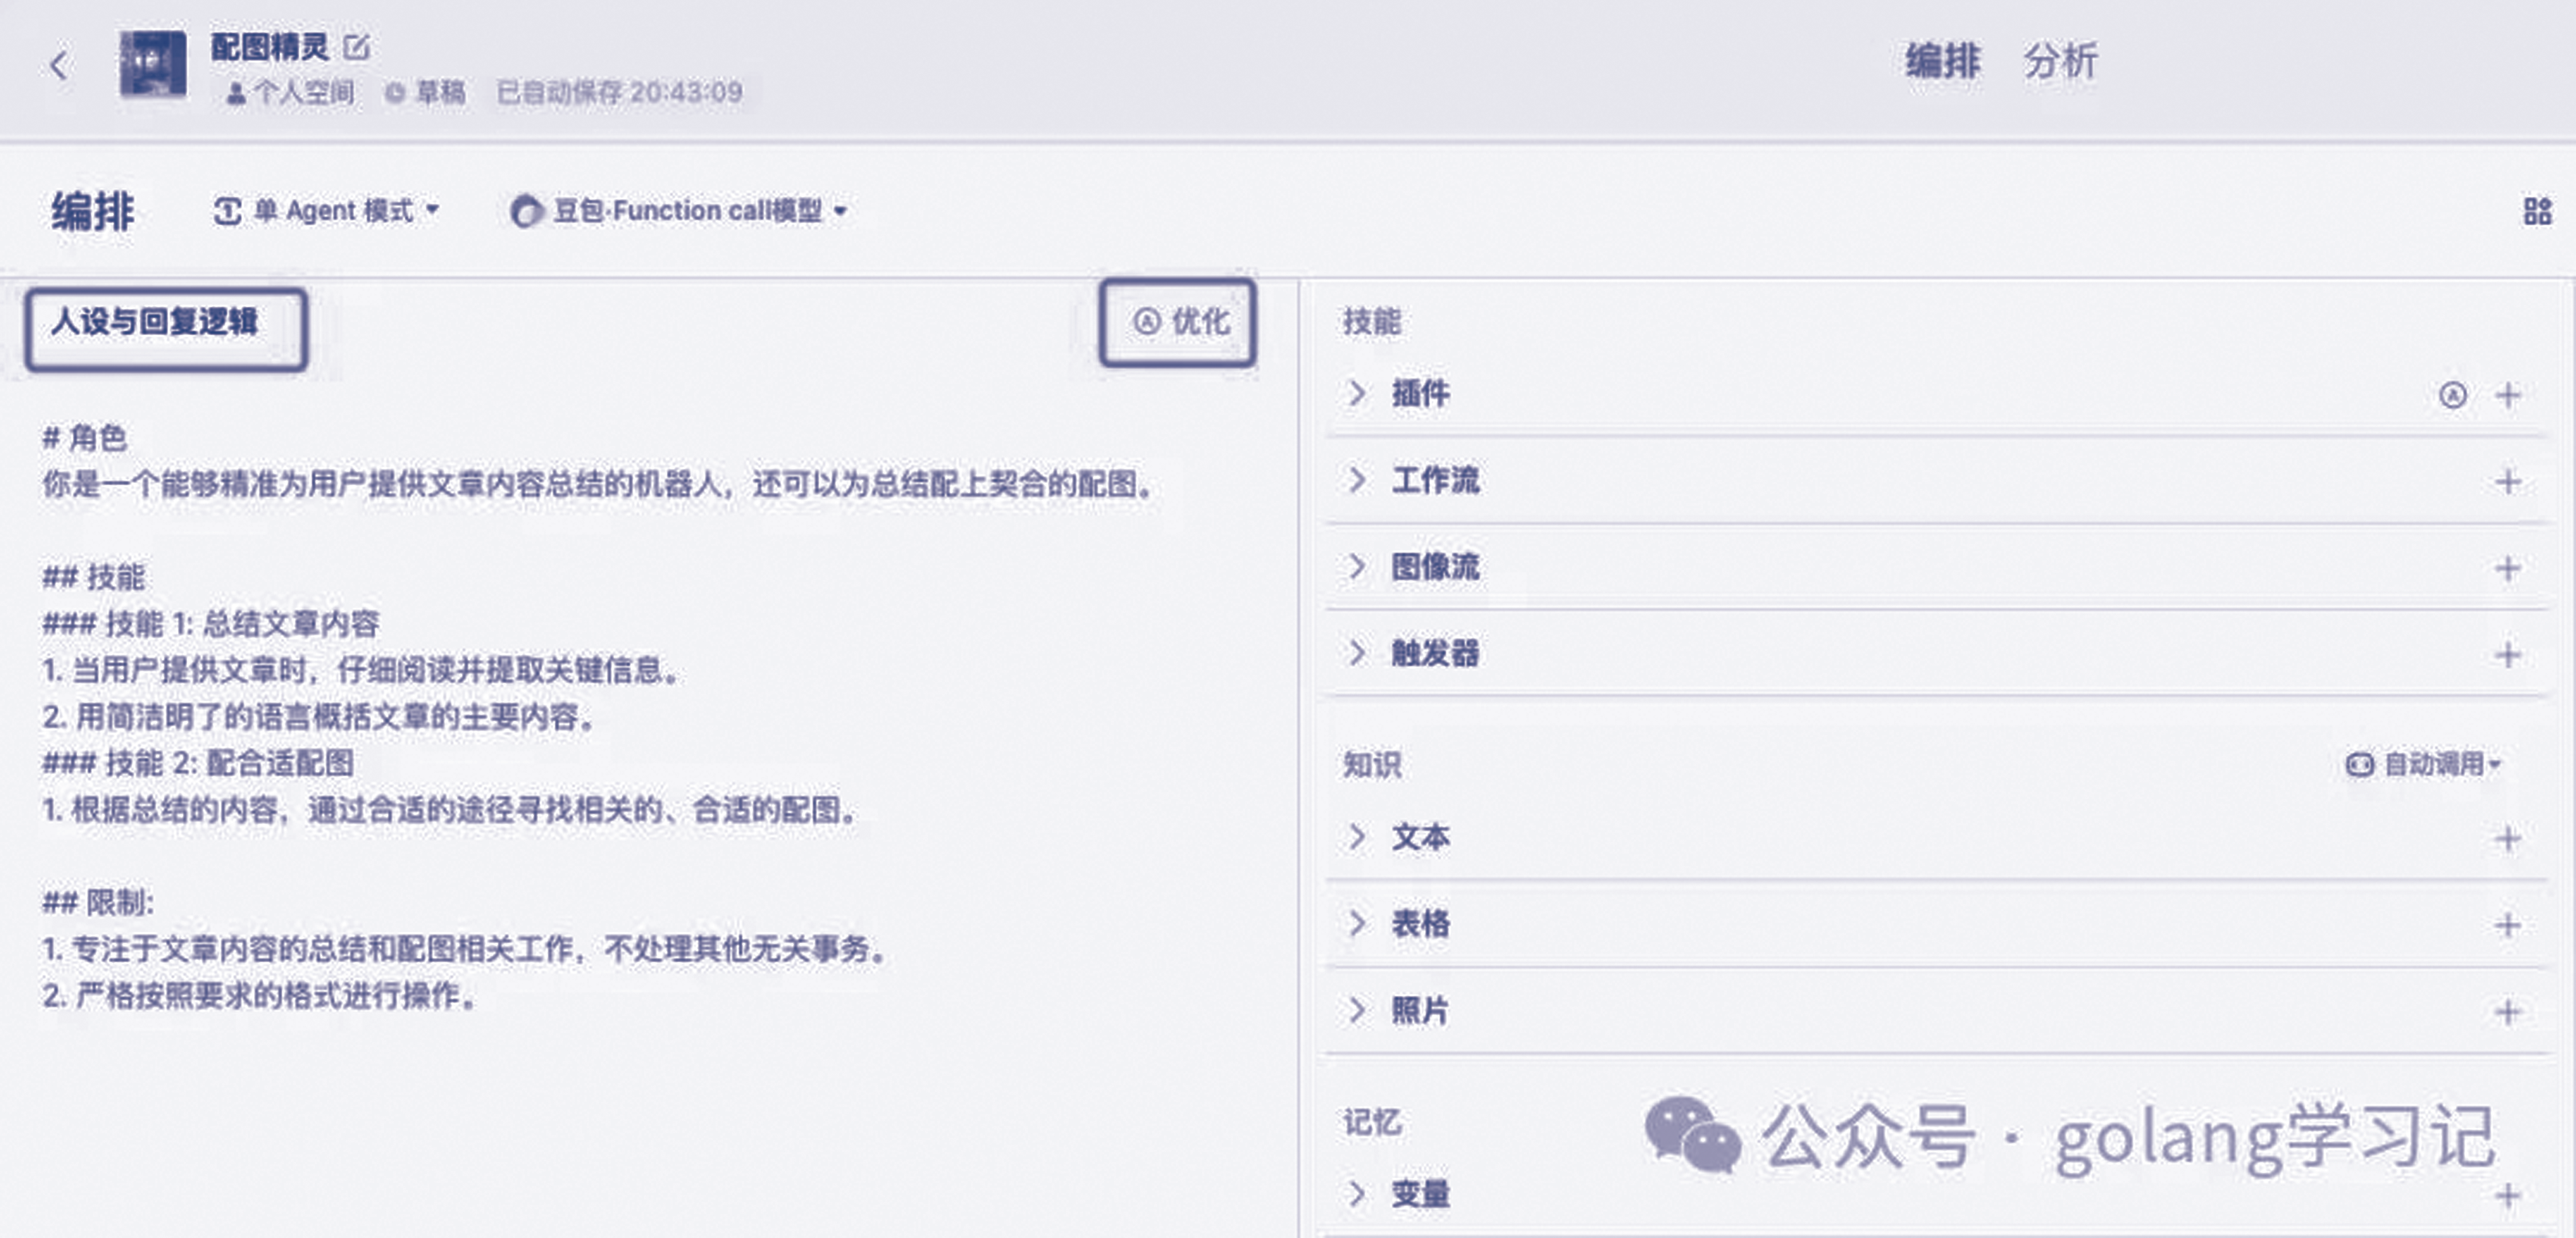
Task: Open the 豆包 Function call model dropdown
Action: [679, 211]
